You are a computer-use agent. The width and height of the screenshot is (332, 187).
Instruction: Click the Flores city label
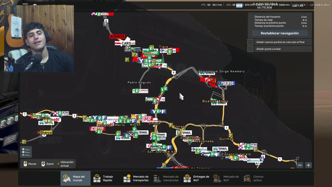(179, 126)
